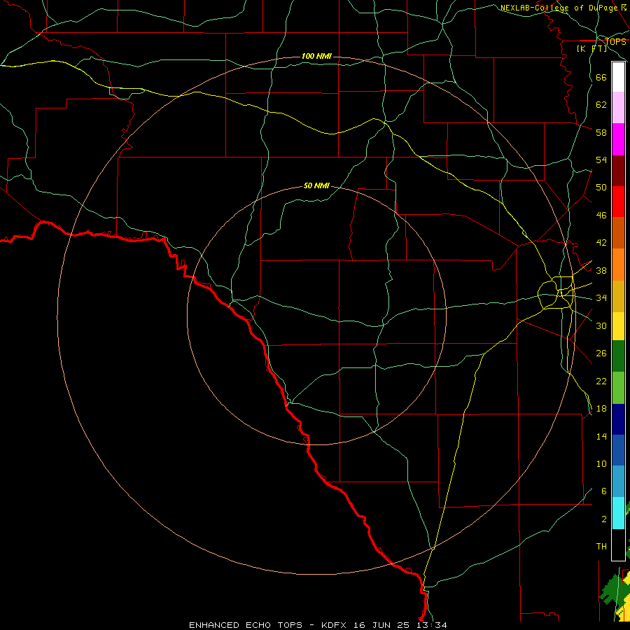Pick the magenta swatch beside the 58 label
This screenshot has height=630, width=630.
coord(618,139)
